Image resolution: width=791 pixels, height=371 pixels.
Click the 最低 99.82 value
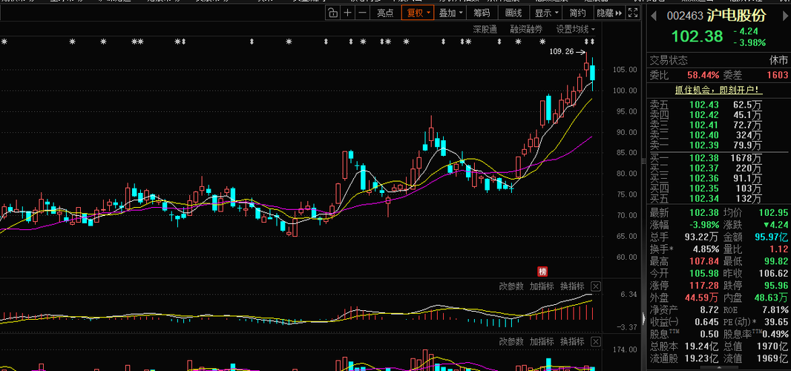coord(777,261)
